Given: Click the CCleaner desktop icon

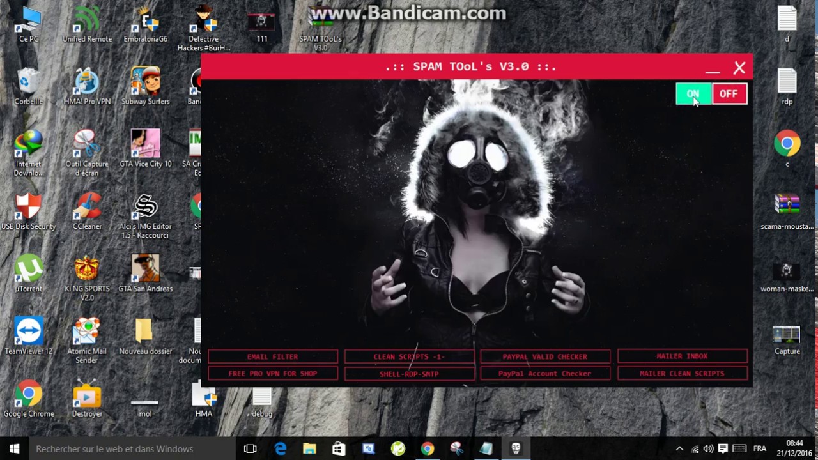Looking at the screenshot, I should click(87, 211).
